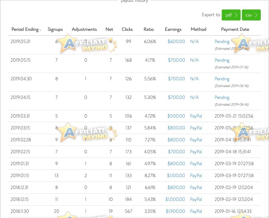Click the Clicks column header
The image size is (269, 218).
point(127,29)
